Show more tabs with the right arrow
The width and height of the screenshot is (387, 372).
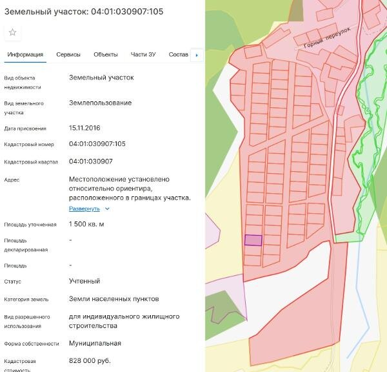pos(197,55)
